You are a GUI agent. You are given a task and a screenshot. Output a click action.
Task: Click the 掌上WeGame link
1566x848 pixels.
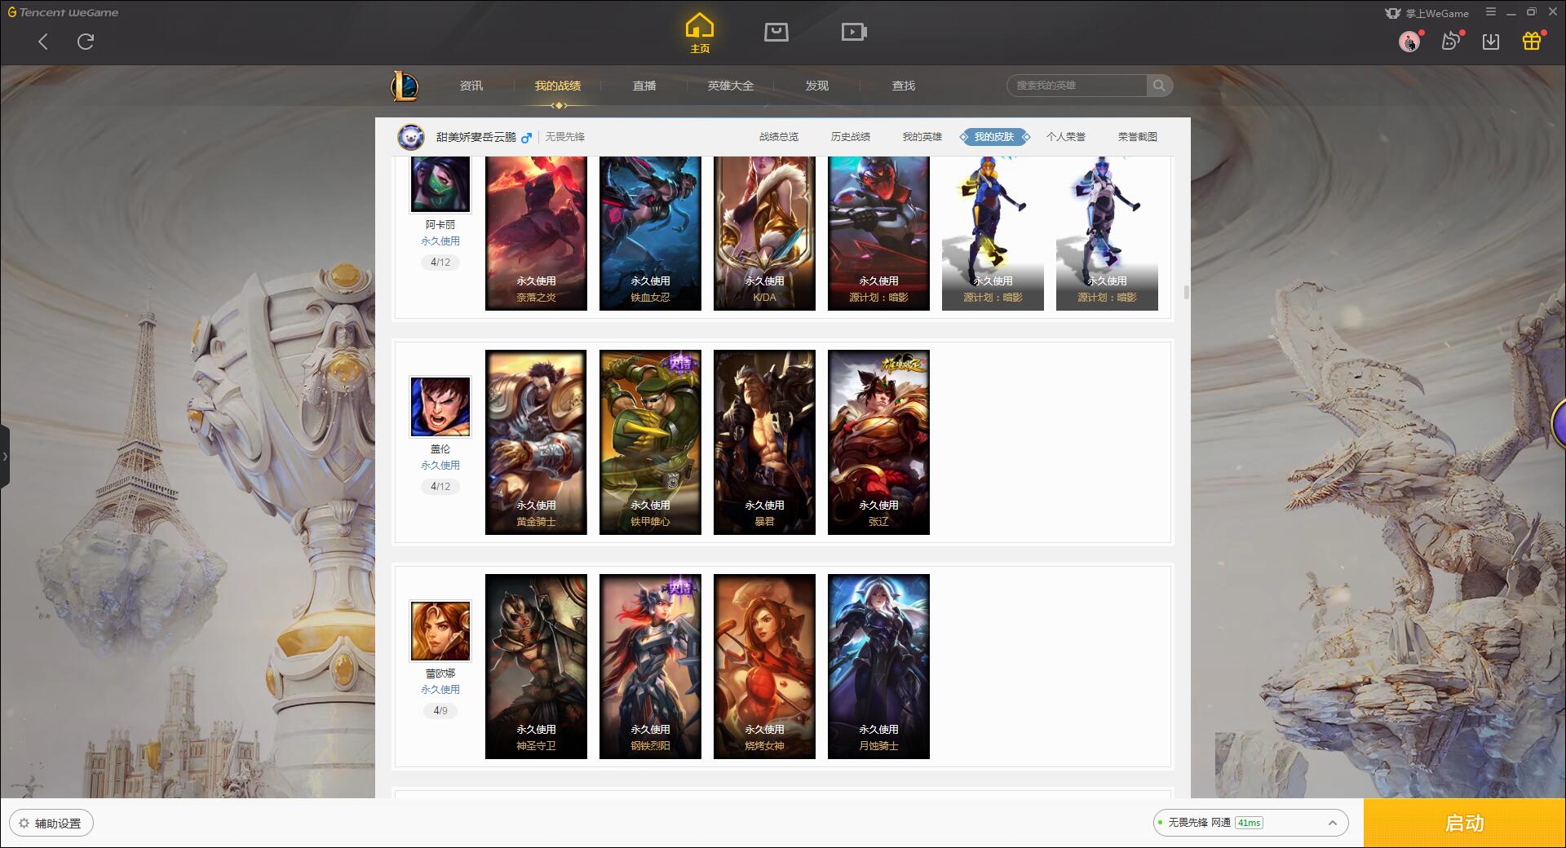[x=1427, y=13]
